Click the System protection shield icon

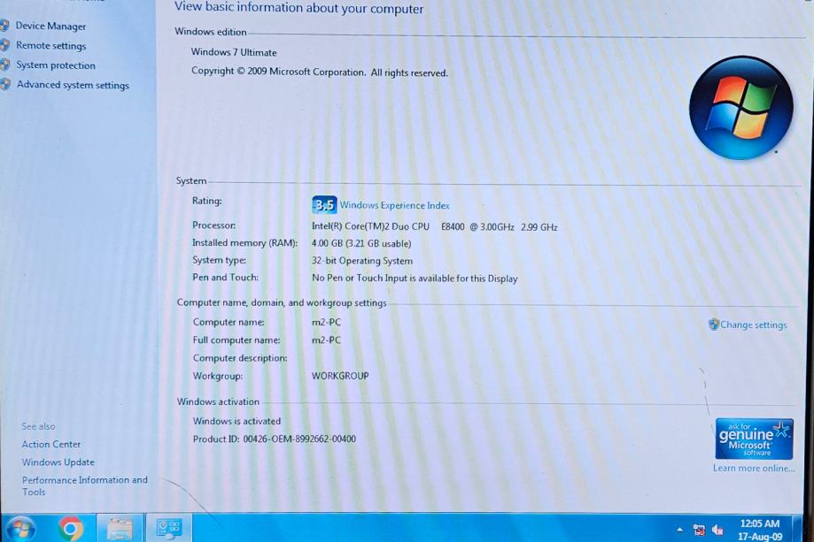[4, 65]
